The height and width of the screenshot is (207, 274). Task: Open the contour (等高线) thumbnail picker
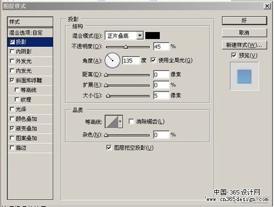pos(111,121)
